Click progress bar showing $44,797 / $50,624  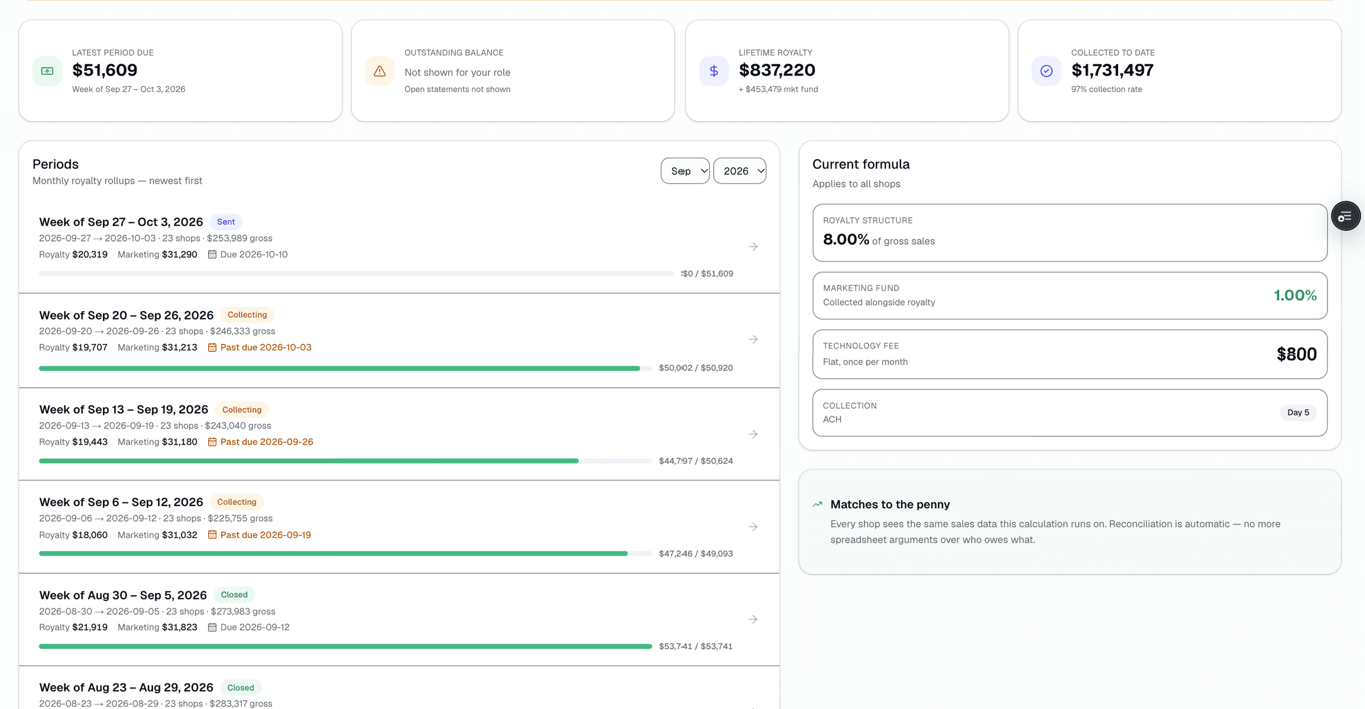point(345,461)
